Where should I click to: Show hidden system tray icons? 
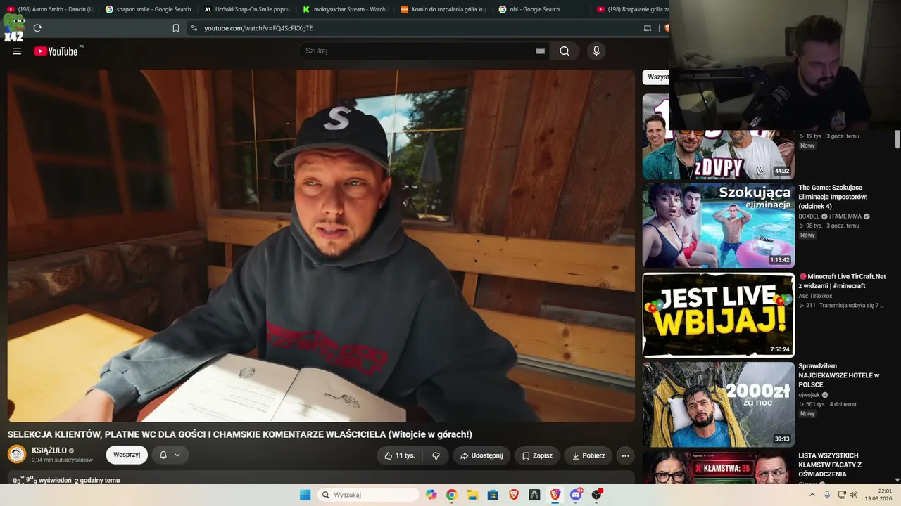tap(812, 495)
